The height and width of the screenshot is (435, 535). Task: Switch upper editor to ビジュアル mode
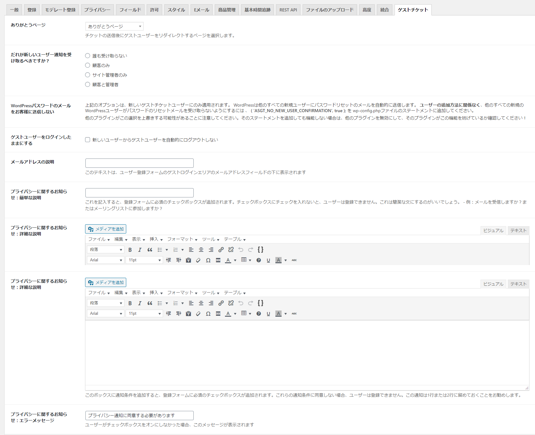pyautogui.click(x=494, y=230)
